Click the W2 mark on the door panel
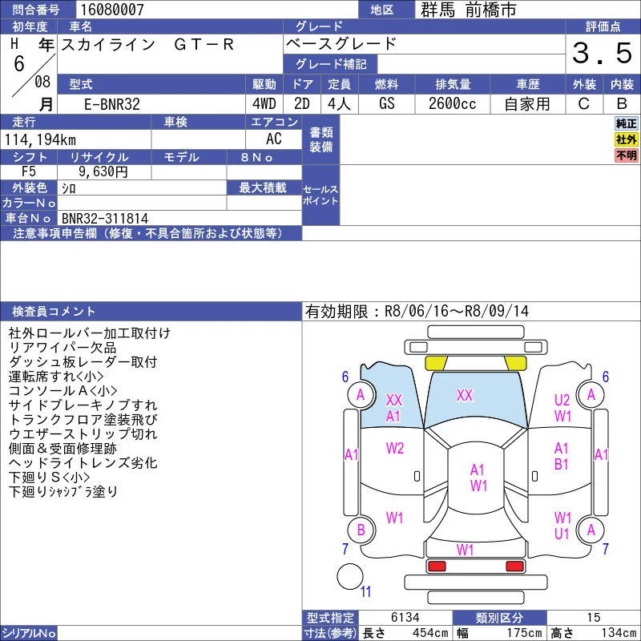Viewport: 641px width, 641px height. pos(394,449)
